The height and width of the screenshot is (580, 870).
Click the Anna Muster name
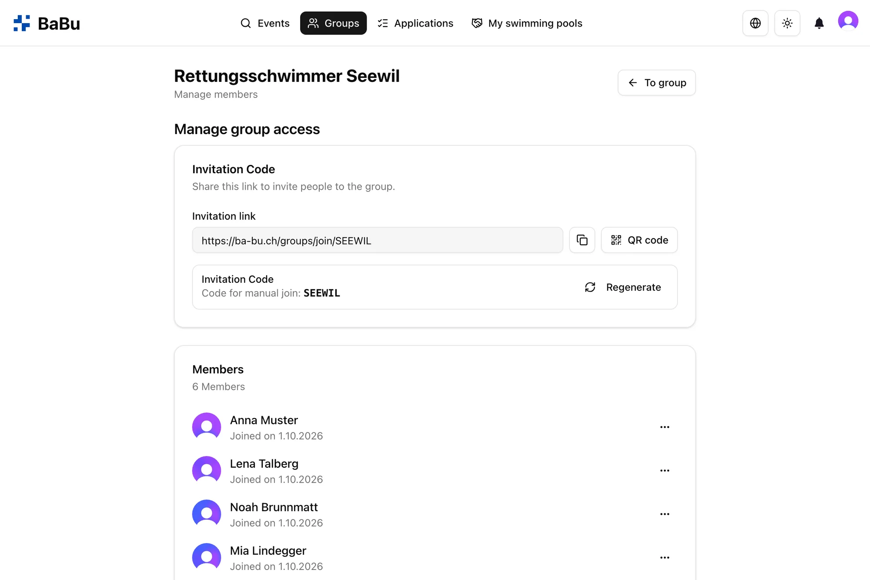pyautogui.click(x=264, y=420)
